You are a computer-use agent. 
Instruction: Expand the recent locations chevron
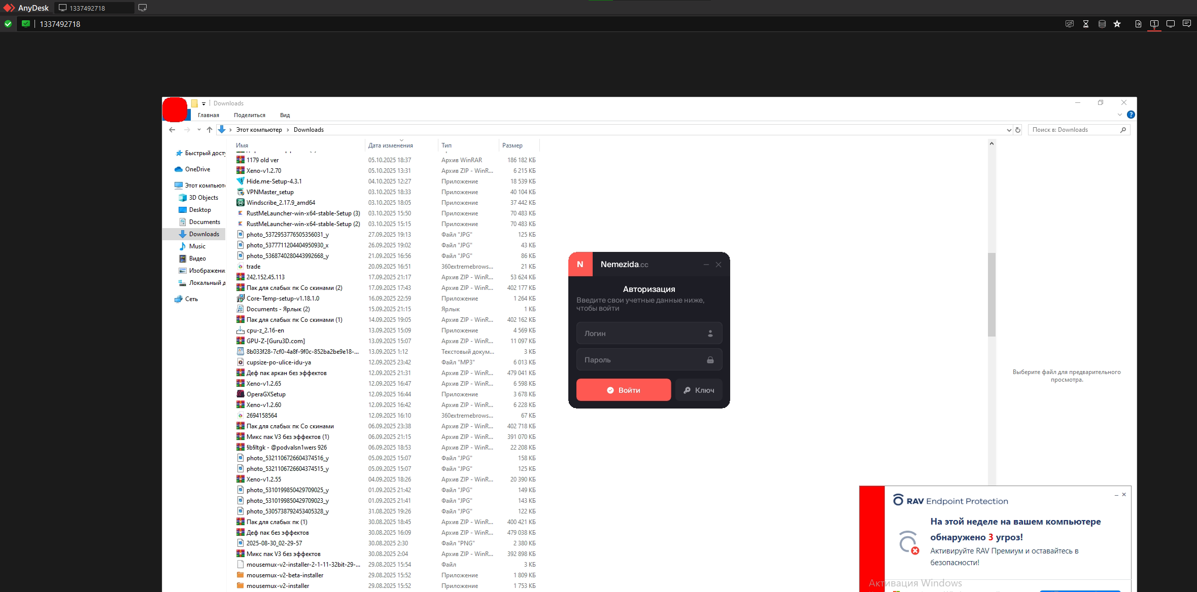click(199, 130)
